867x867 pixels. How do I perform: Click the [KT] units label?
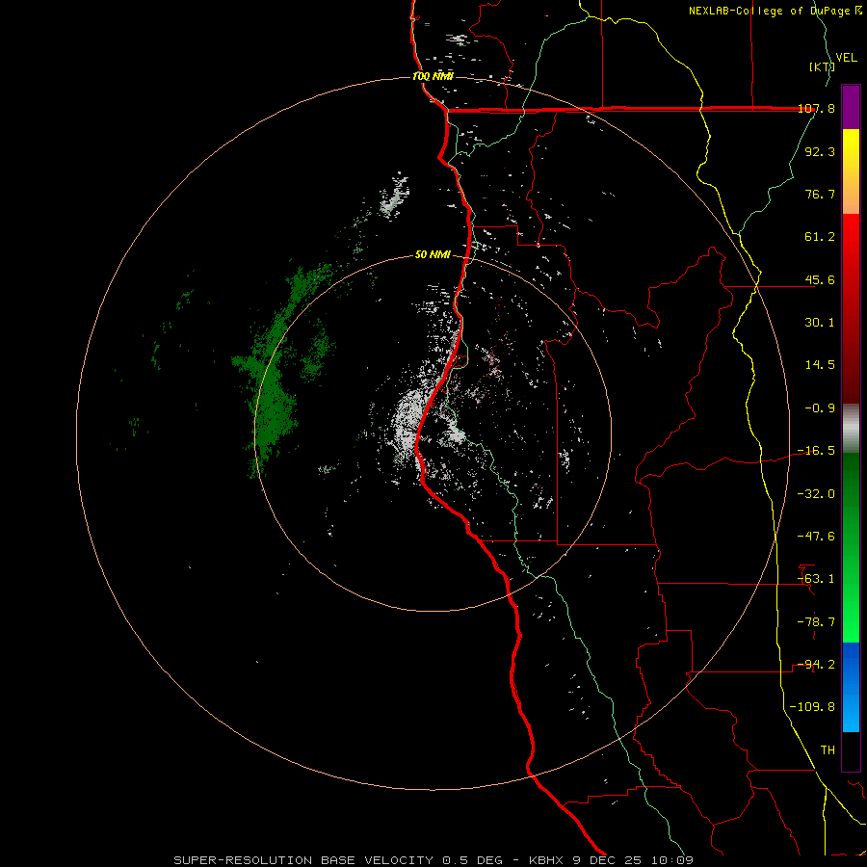(823, 66)
